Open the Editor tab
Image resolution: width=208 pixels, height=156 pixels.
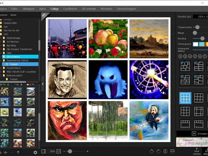(x=15, y=9)
